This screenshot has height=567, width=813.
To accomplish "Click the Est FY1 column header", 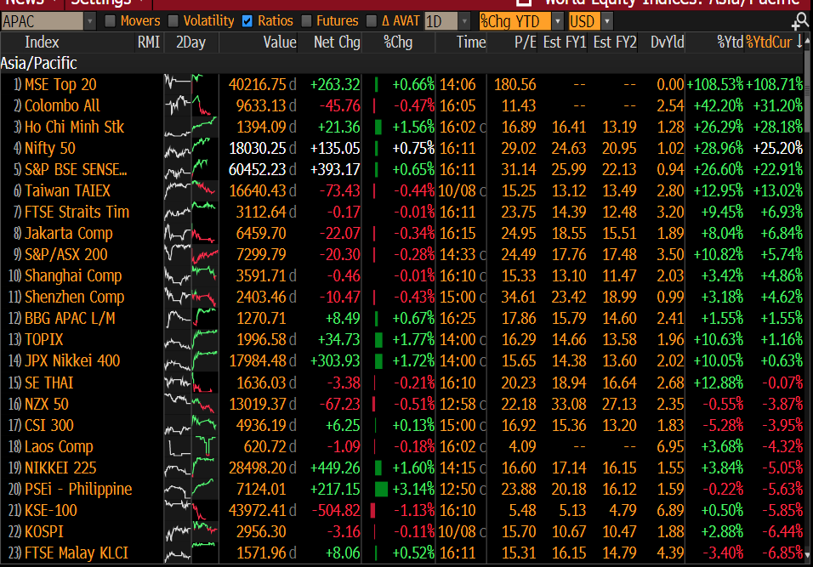I will pyautogui.click(x=565, y=43).
